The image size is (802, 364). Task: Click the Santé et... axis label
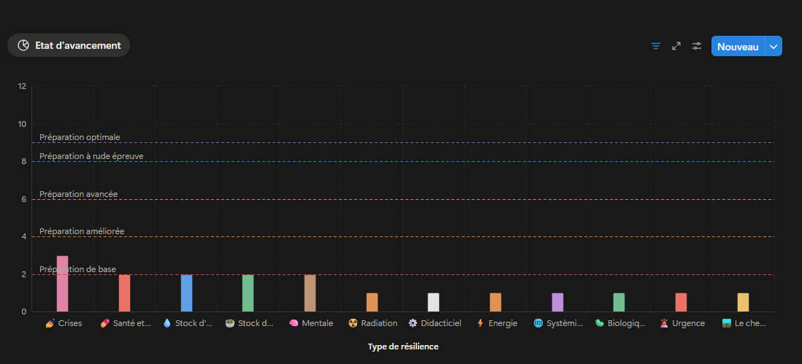(132, 323)
